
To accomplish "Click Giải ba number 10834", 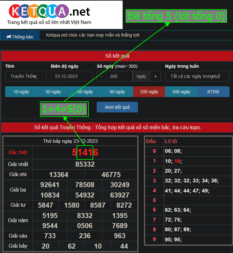I will pyautogui.click(x=50, y=195).
